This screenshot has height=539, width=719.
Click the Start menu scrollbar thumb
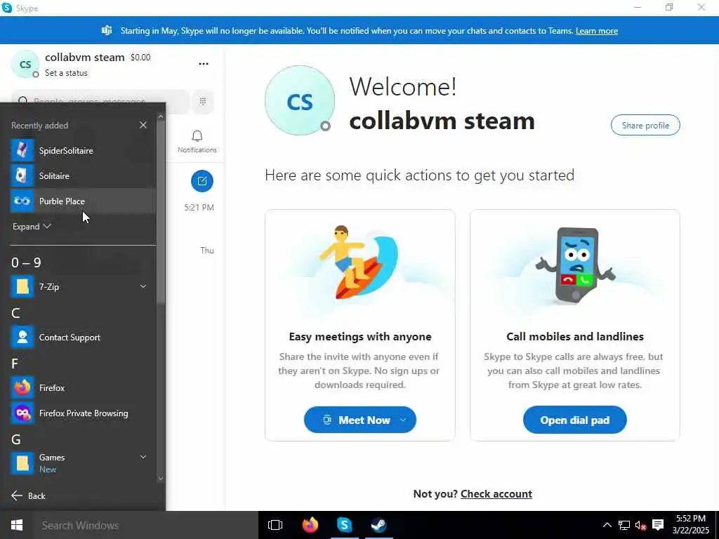(x=161, y=213)
